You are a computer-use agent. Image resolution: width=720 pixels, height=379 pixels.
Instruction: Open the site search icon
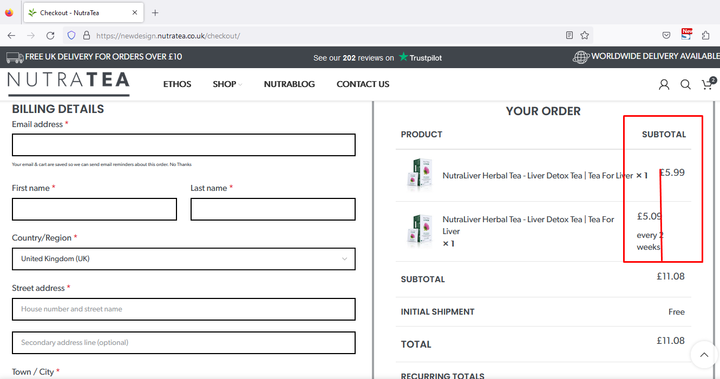[x=685, y=84]
